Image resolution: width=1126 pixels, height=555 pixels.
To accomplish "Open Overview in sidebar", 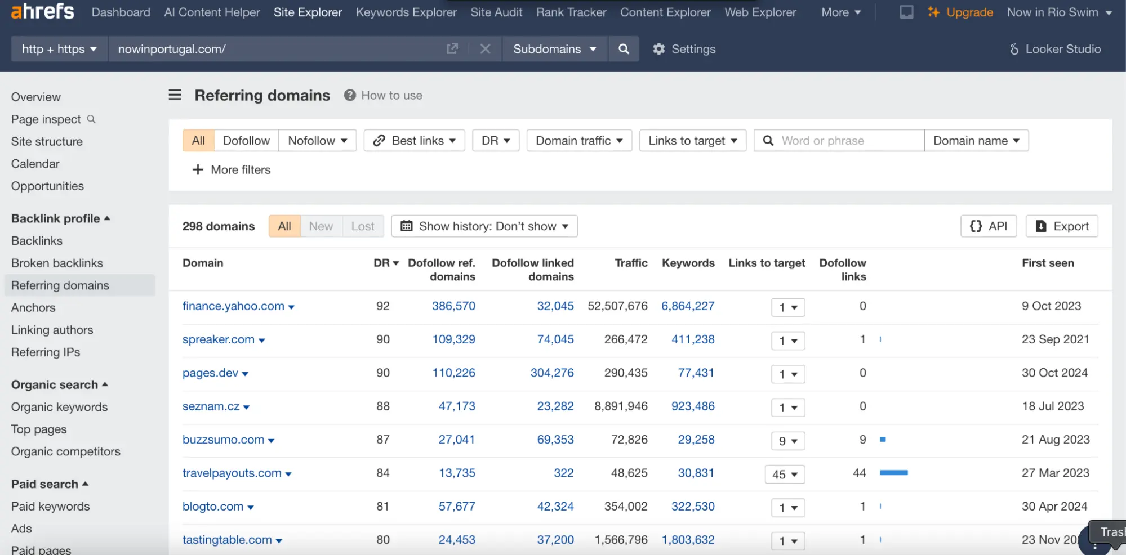I will (35, 97).
